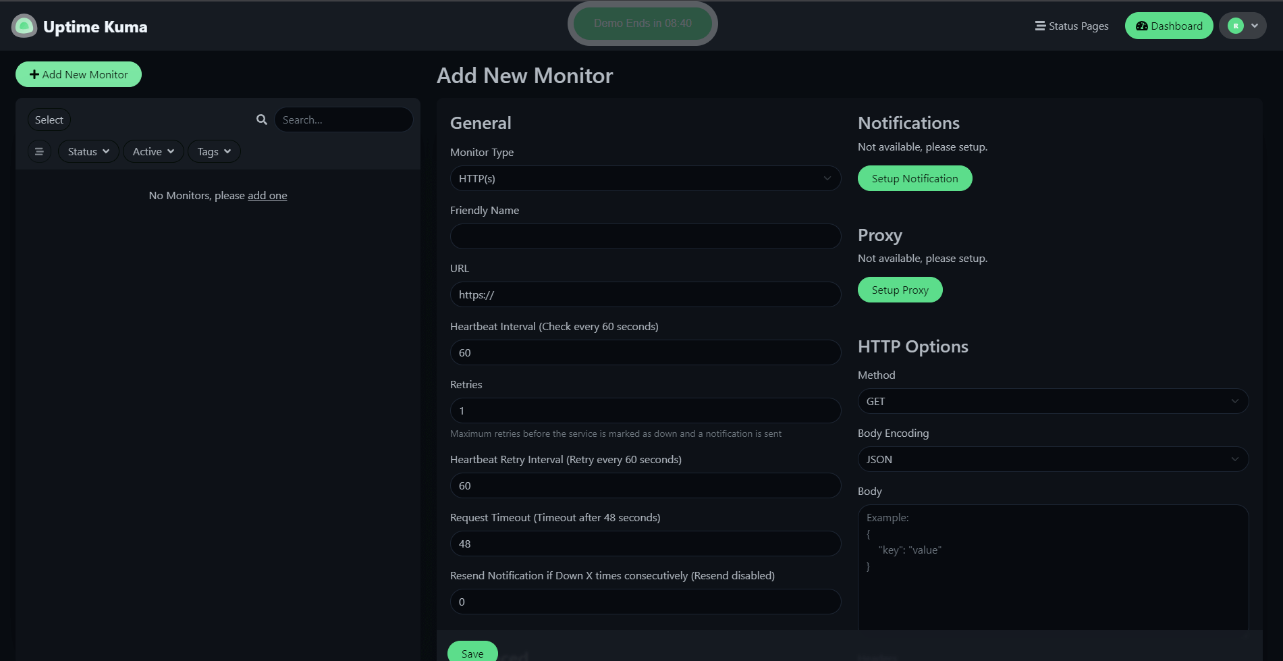The width and height of the screenshot is (1283, 661).
Task: Follow the 'add one' link
Action: [x=267, y=195]
